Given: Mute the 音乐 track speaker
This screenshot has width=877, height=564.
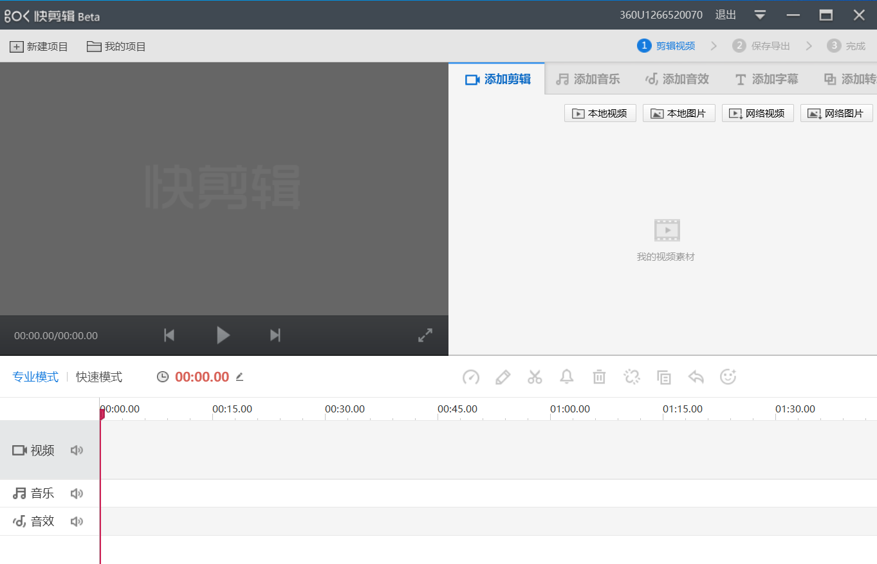Looking at the screenshot, I should tap(77, 493).
